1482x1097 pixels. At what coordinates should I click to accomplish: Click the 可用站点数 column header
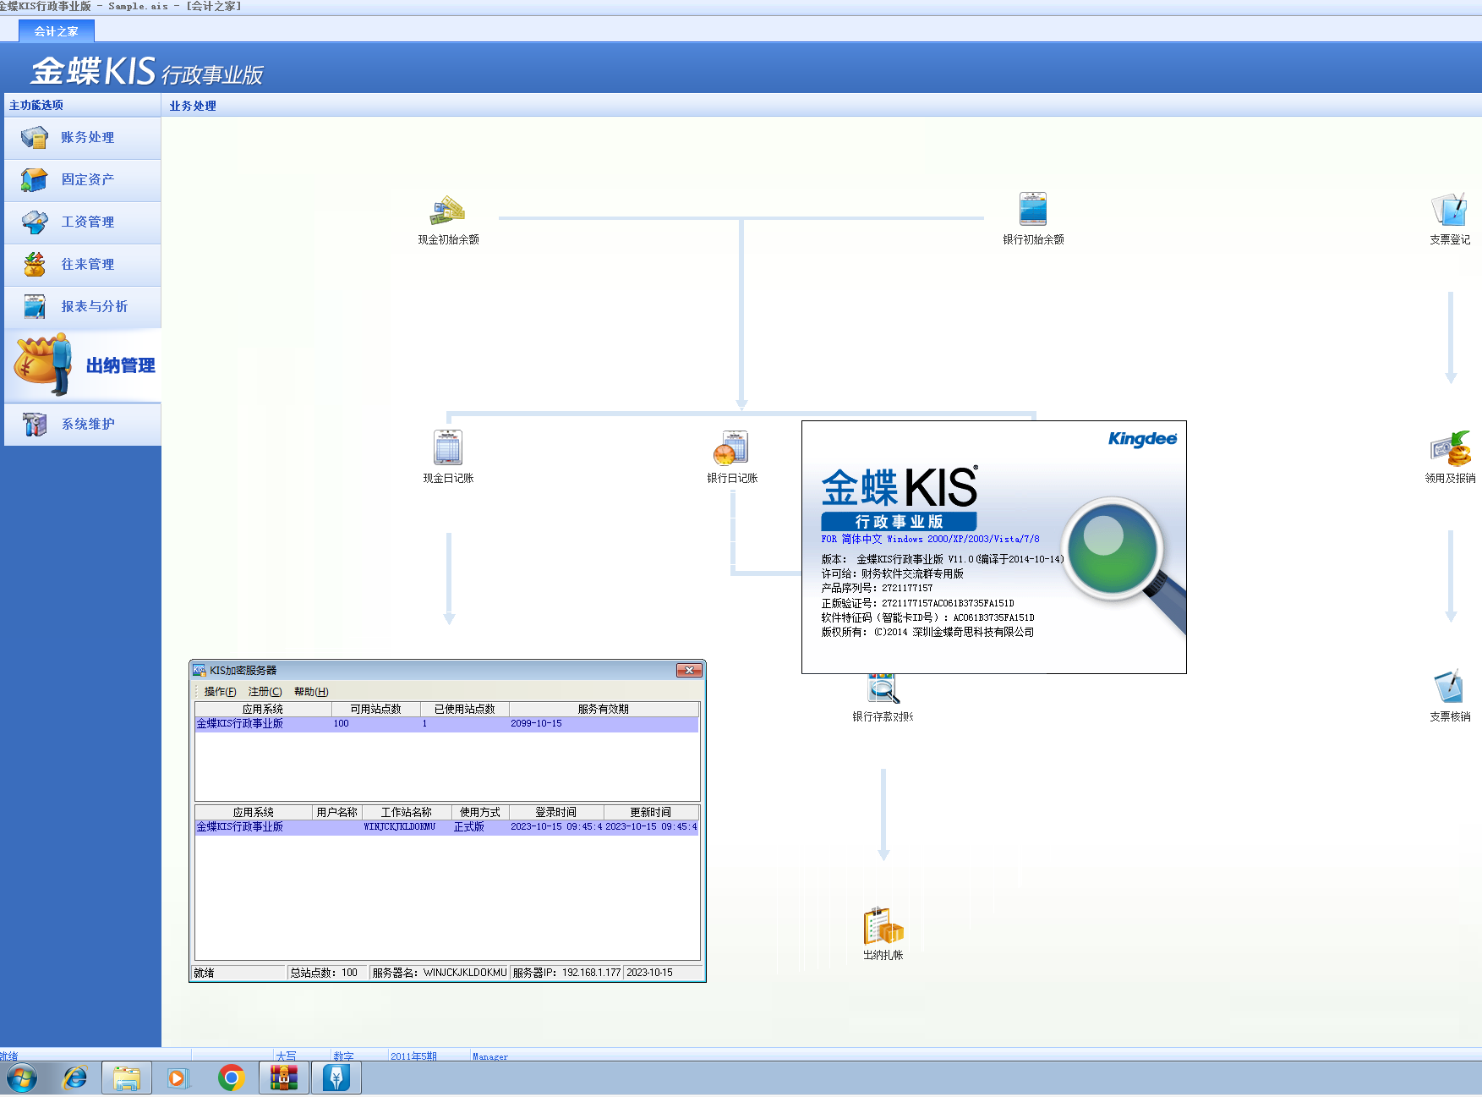pyautogui.click(x=375, y=709)
